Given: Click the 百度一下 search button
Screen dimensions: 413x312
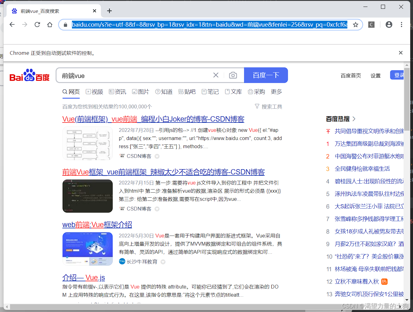Looking at the screenshot, I should pyautogui.click(x=266, y=75).
